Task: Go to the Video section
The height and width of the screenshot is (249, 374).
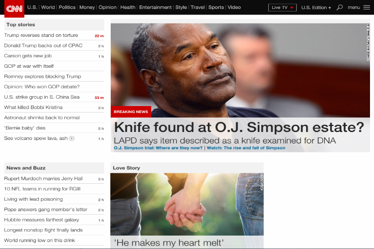Action: [234, 7]
